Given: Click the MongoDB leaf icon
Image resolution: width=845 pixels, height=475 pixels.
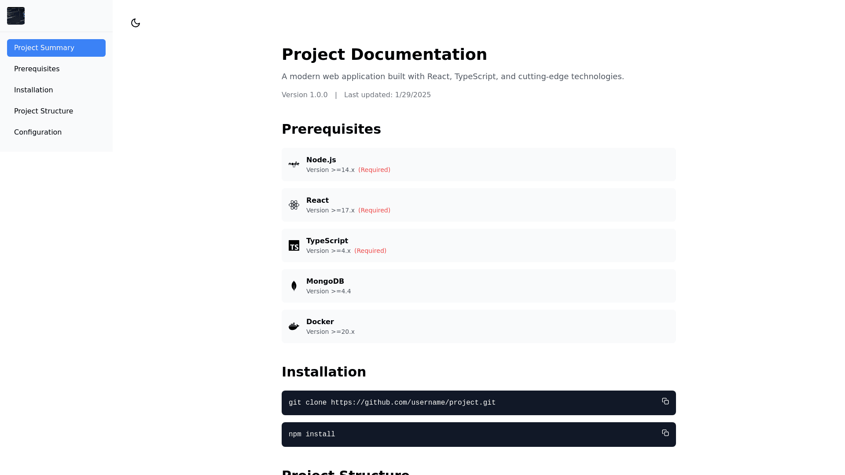Looking at the screenshot, I should (294, 286).
